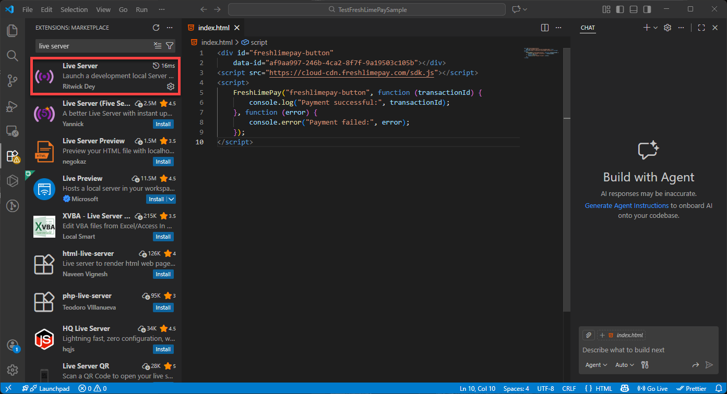The image size is (727, 394).
Task: Expand Install dropdown arrow for Live Preview
Action: (x=171, y=199)
